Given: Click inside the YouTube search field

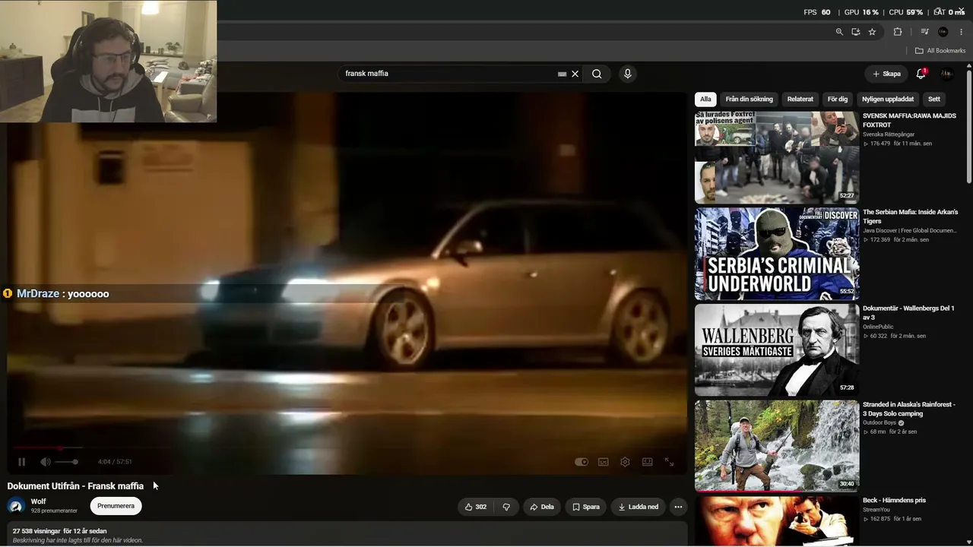Looking at the screenshot, I should tap(448, 74).
